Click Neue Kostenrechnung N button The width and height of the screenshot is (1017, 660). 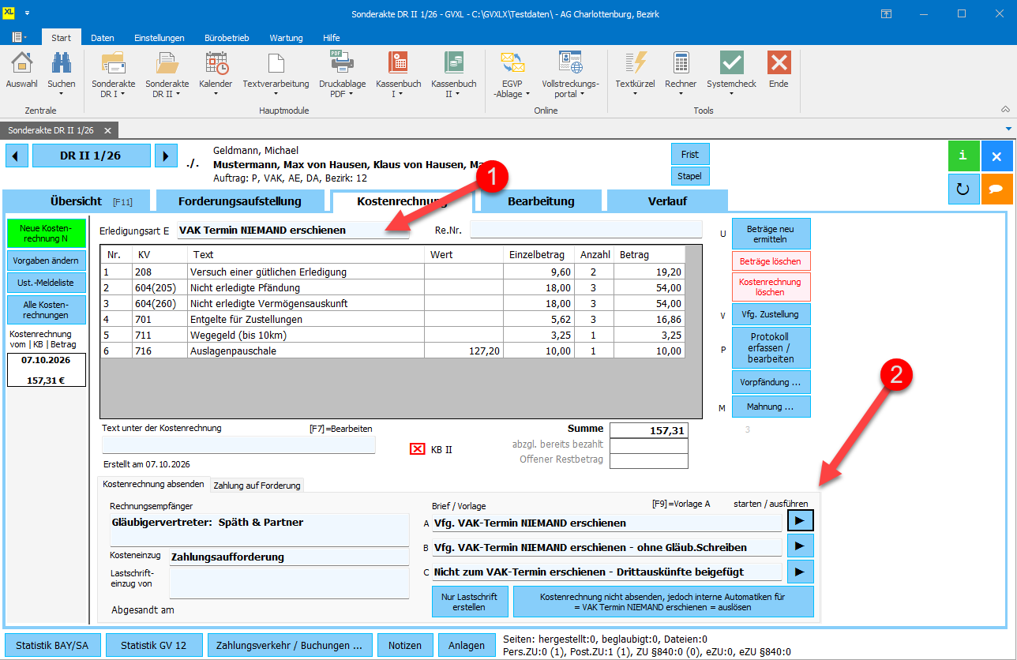47,233
